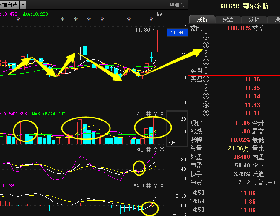
Task: Close the KDJ indicator panel
Action: 162,150
